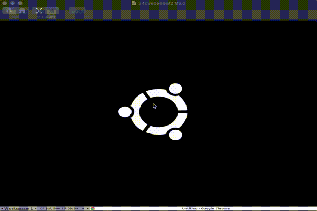Viewport: 317px width, 211px height.
Task: Go to previous workspace with left arrow
Action: [2, 208]
